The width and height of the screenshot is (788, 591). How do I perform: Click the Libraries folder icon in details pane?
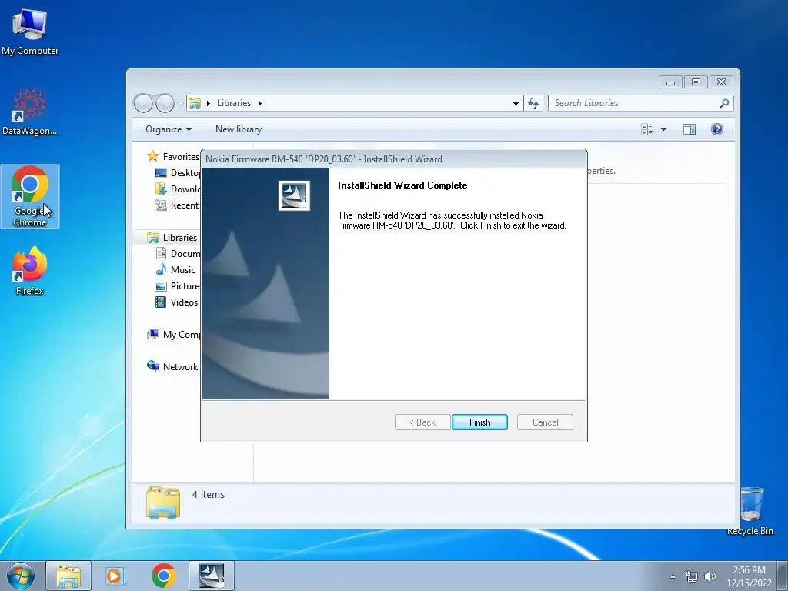163,503
